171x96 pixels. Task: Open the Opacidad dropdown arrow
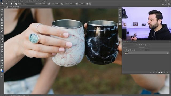46,4
